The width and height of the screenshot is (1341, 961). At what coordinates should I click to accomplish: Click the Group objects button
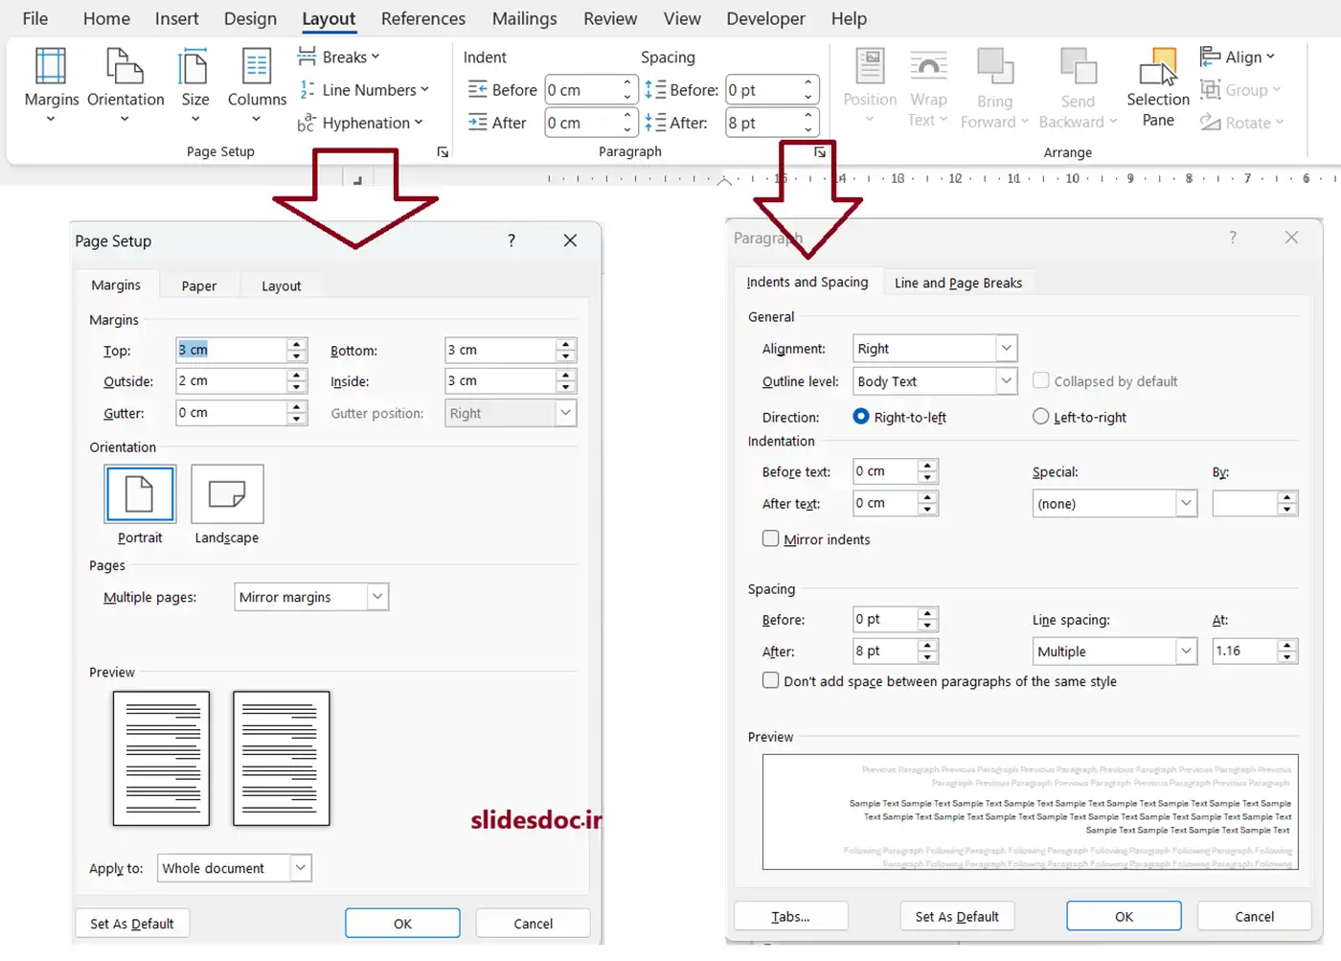1239,90
